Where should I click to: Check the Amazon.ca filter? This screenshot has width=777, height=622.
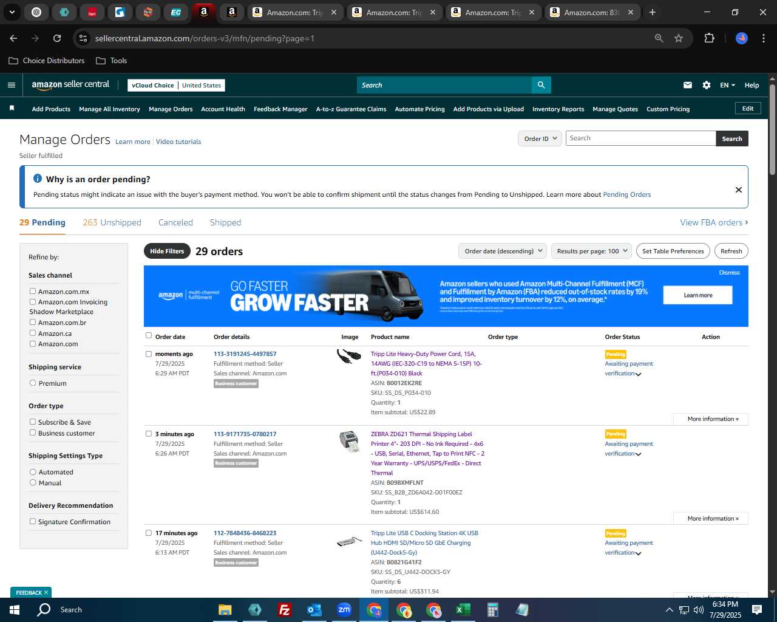33,333
